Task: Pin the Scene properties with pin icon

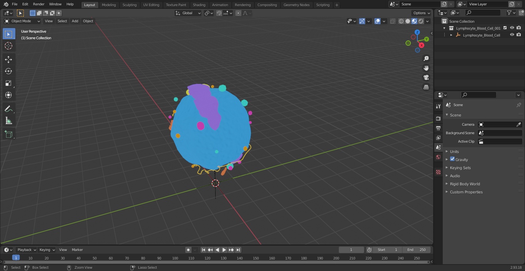Action: coord(518,105)
